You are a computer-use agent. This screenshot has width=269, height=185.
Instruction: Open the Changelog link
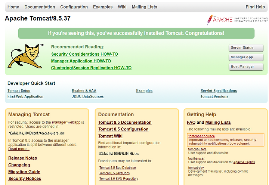click(19, 165)
